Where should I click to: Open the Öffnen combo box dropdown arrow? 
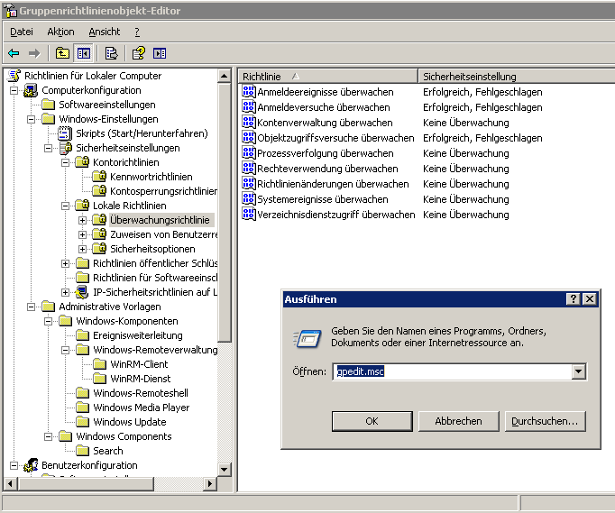579,371
